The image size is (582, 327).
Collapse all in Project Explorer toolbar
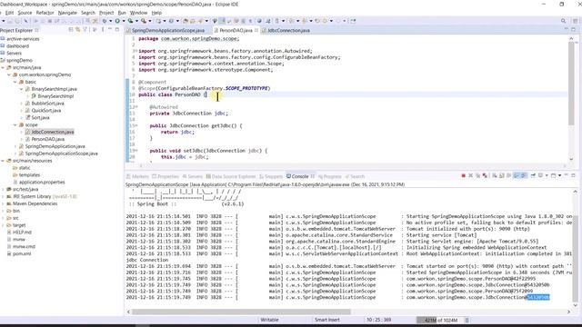click(71, 30)
